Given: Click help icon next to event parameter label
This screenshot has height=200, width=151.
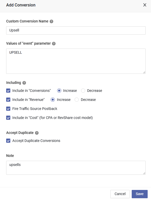Looking at the screenshot, I should (54, 44).
